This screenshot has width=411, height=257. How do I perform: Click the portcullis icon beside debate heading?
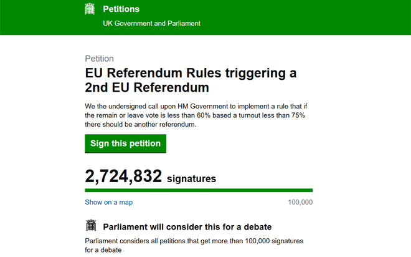(91, 225)
